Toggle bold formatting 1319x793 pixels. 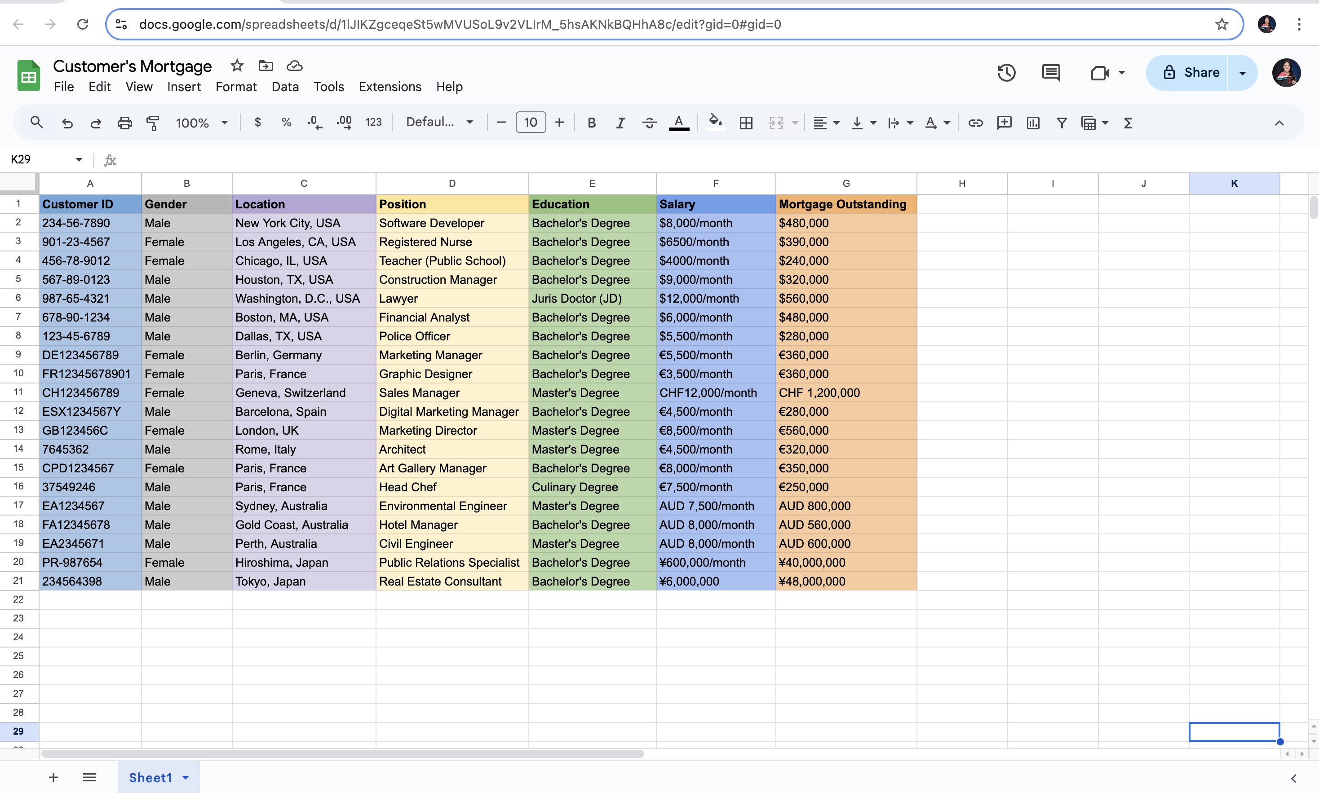(x=591, y=123)
